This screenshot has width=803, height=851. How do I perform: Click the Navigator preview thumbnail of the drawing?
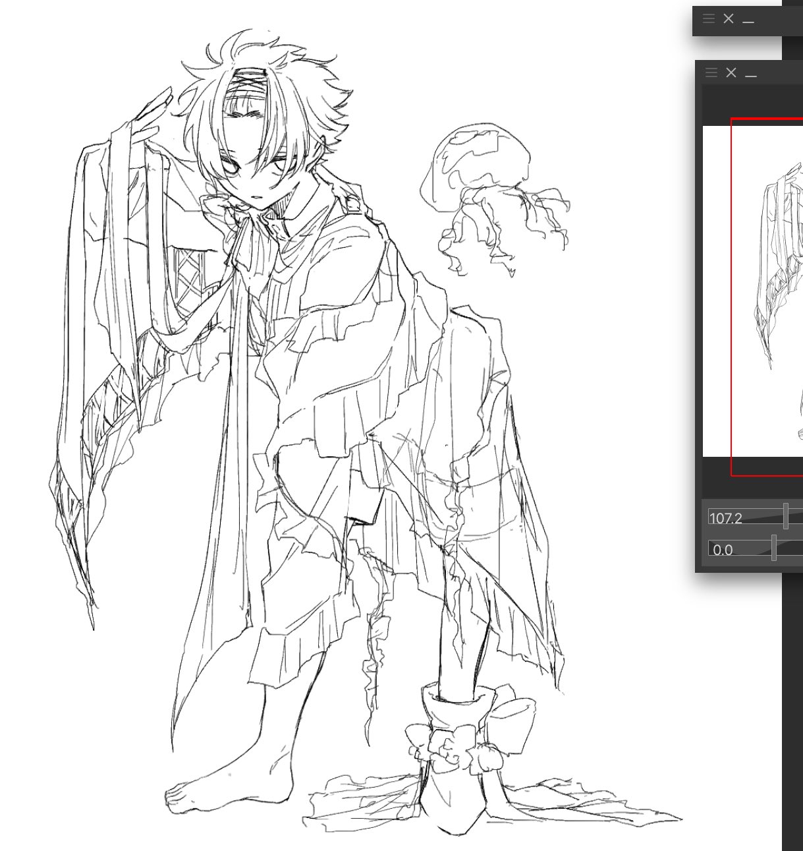(753, 291)
